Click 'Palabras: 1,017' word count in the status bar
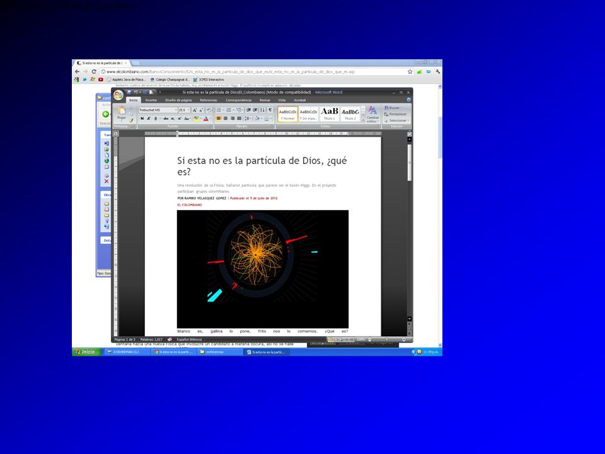The height and width of the screenshot is (454, 605). (x=151, y=339)
